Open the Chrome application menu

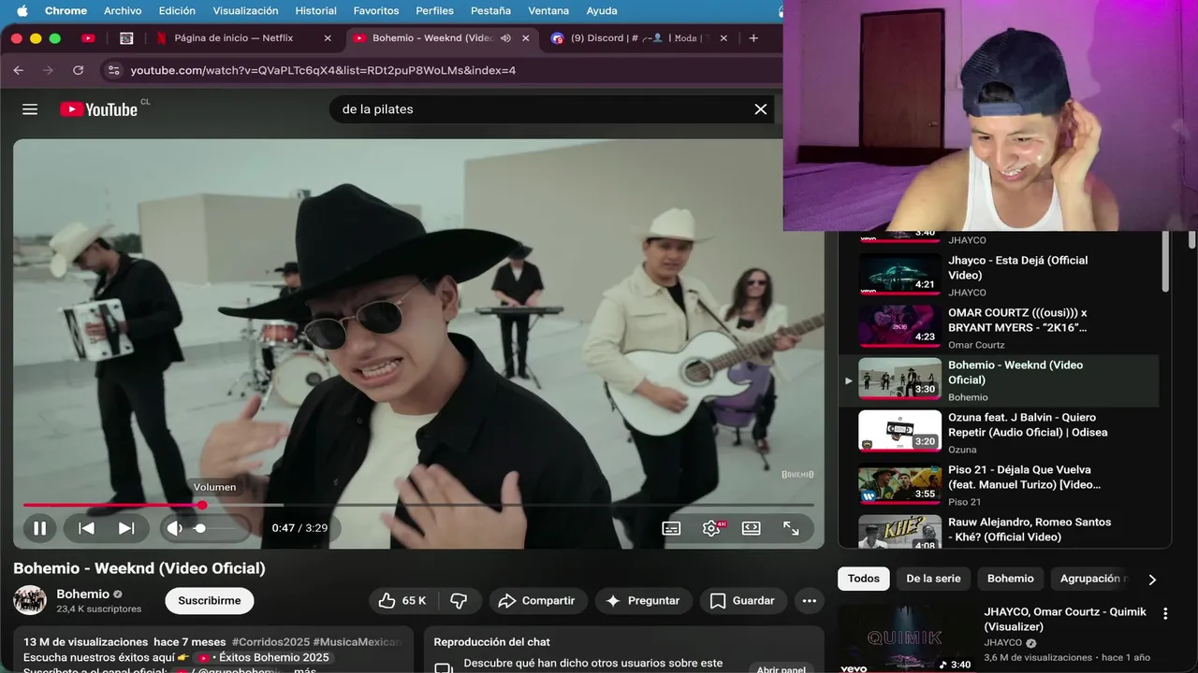coord(66,11)
